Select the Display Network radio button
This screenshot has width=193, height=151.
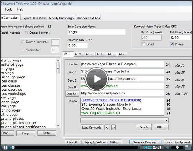[26, 33]
